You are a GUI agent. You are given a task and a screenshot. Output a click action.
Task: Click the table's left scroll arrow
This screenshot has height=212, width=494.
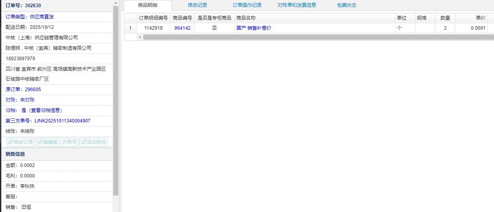tap(140, 37)
